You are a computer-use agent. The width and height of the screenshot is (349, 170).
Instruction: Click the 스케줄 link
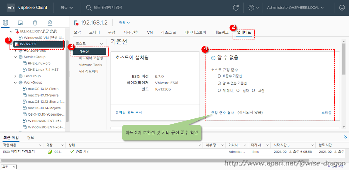click(327, 113)
